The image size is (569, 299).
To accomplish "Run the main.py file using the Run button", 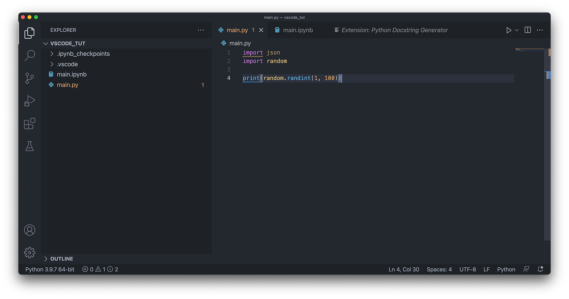I will tap(508, 30).
